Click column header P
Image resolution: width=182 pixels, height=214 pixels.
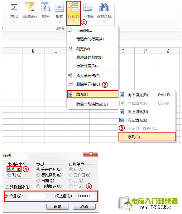146,51
